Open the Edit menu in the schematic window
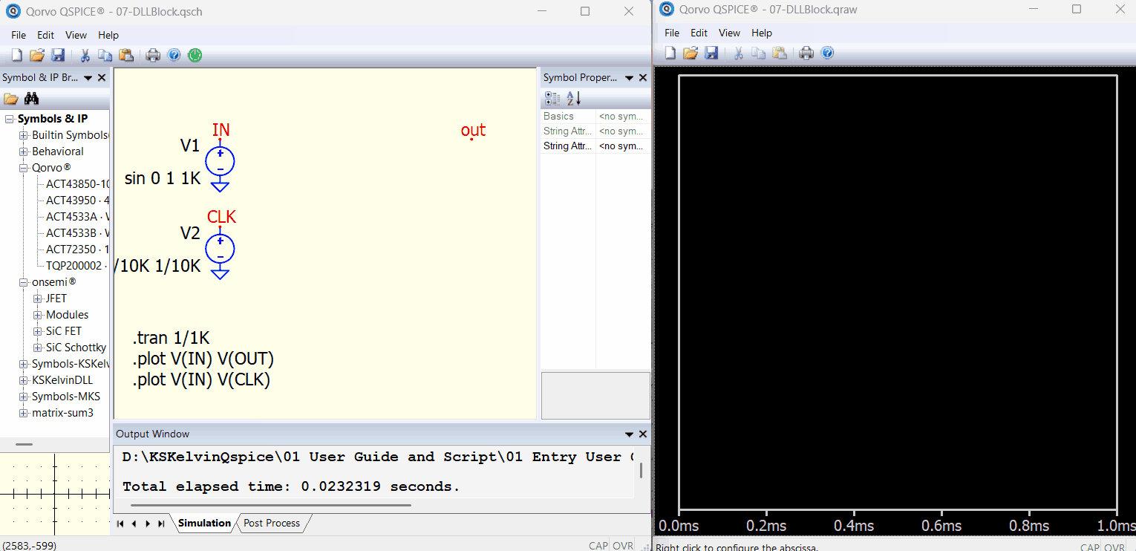Screen dimensions: 1136x551 (46, 35)
